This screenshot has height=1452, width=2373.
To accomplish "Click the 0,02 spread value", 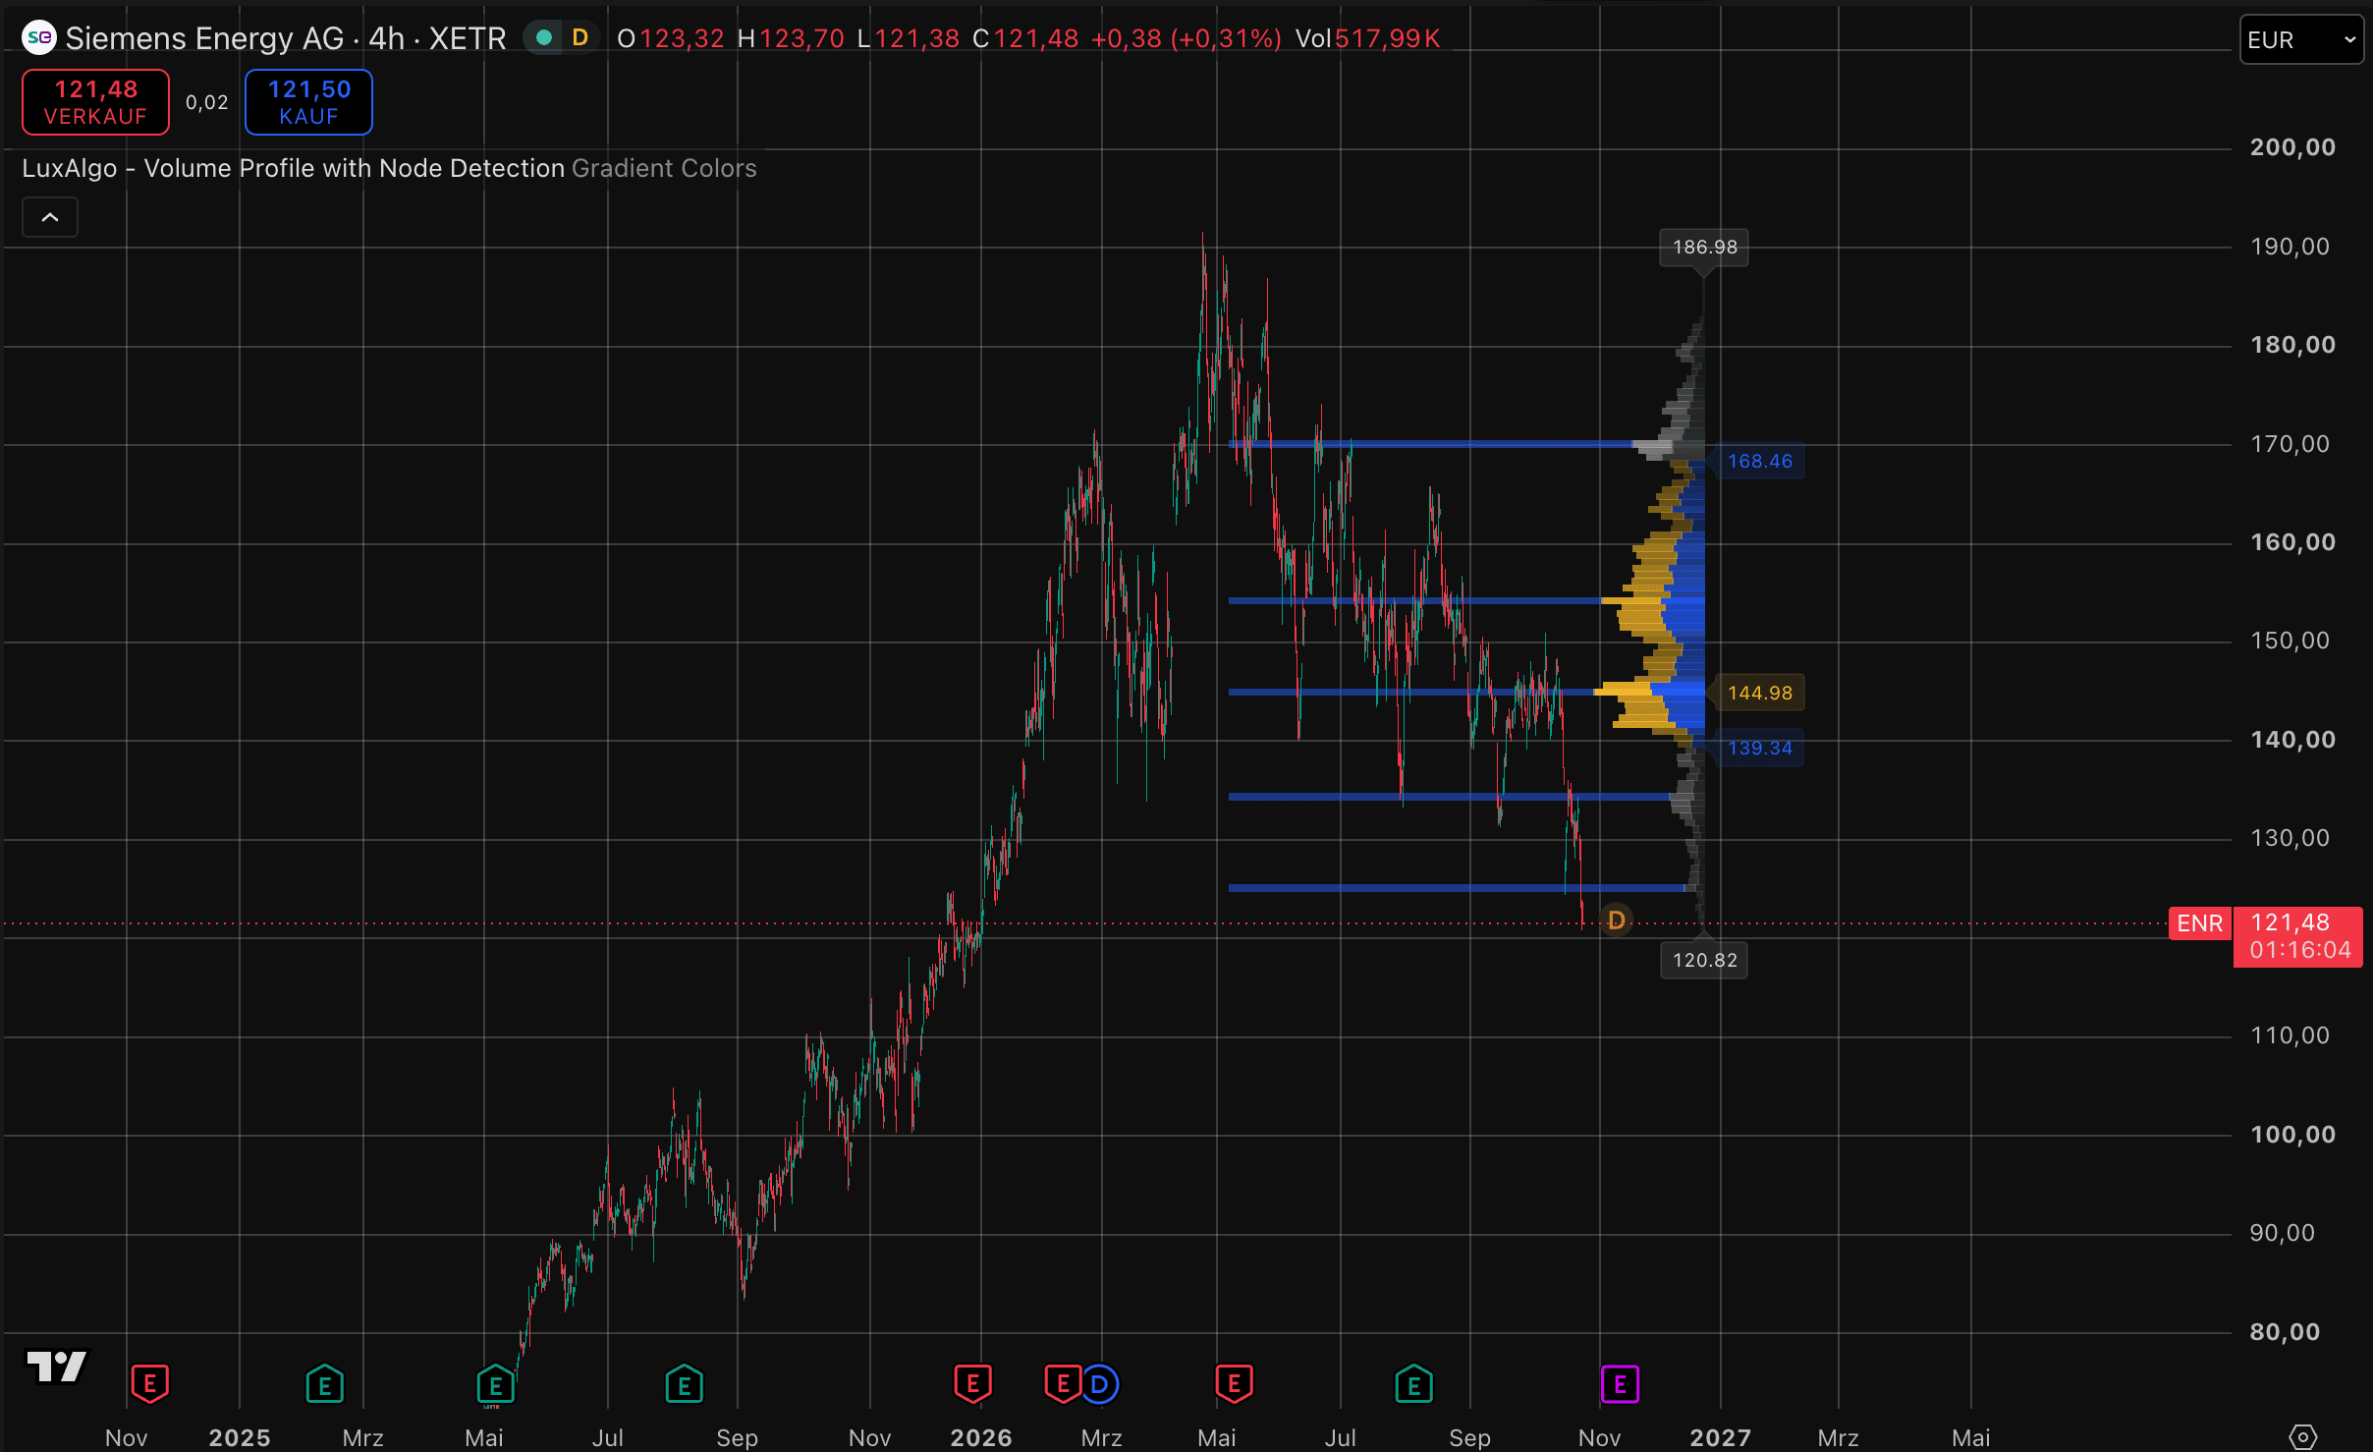I will pyautogui.click(x=206, y=102).
